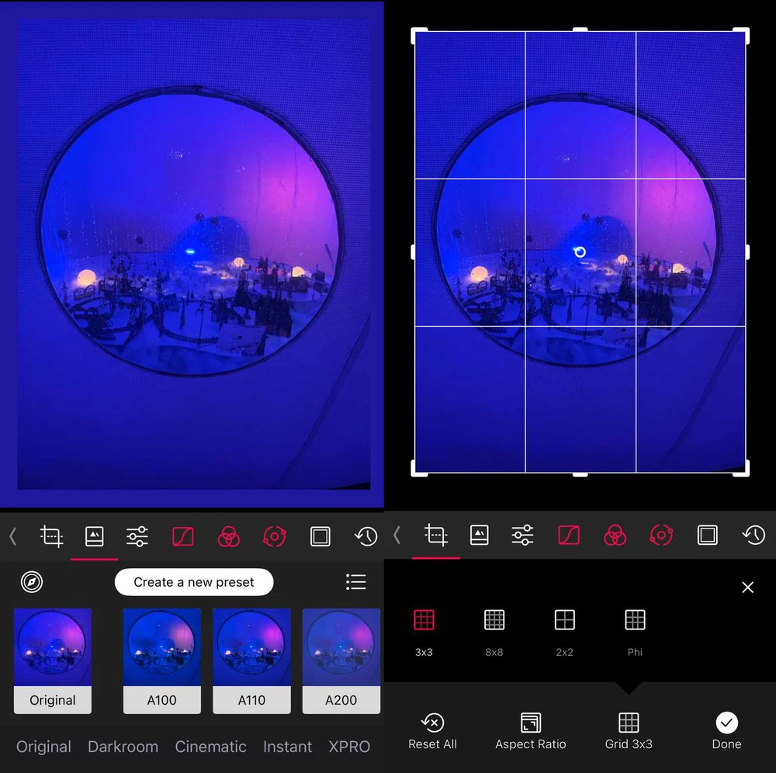Select the Presets panel icon

(x=95, y=536)
